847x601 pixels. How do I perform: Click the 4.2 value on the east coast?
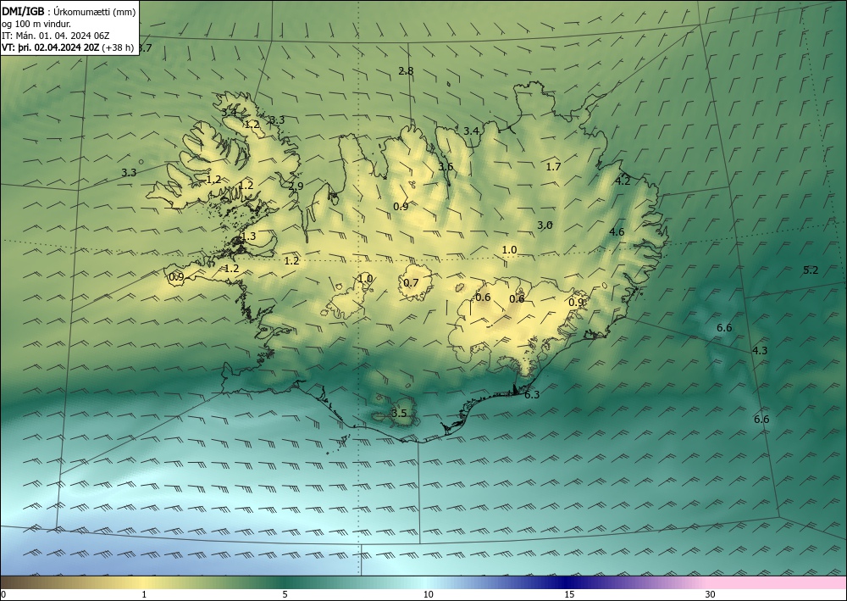point(623,181)
